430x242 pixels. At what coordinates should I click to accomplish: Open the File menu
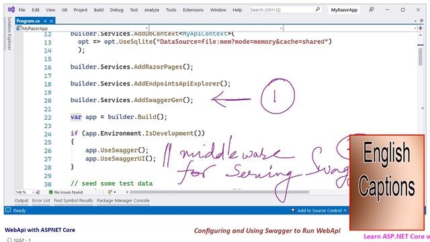coord(21,10)
